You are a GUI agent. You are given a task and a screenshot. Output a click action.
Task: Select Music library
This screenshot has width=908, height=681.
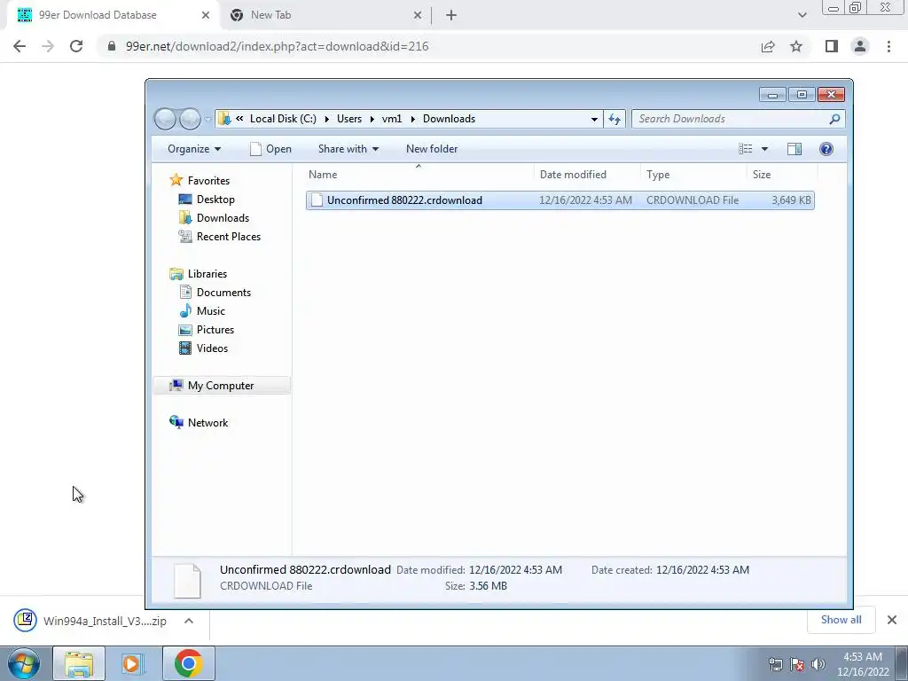pyautogui.click(x=211, y=311)
